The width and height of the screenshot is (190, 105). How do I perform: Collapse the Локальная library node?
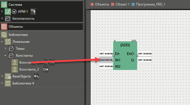2,42
